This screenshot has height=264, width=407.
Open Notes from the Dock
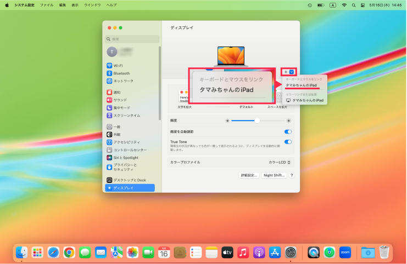pyautogui.click(x=211, y=252)
